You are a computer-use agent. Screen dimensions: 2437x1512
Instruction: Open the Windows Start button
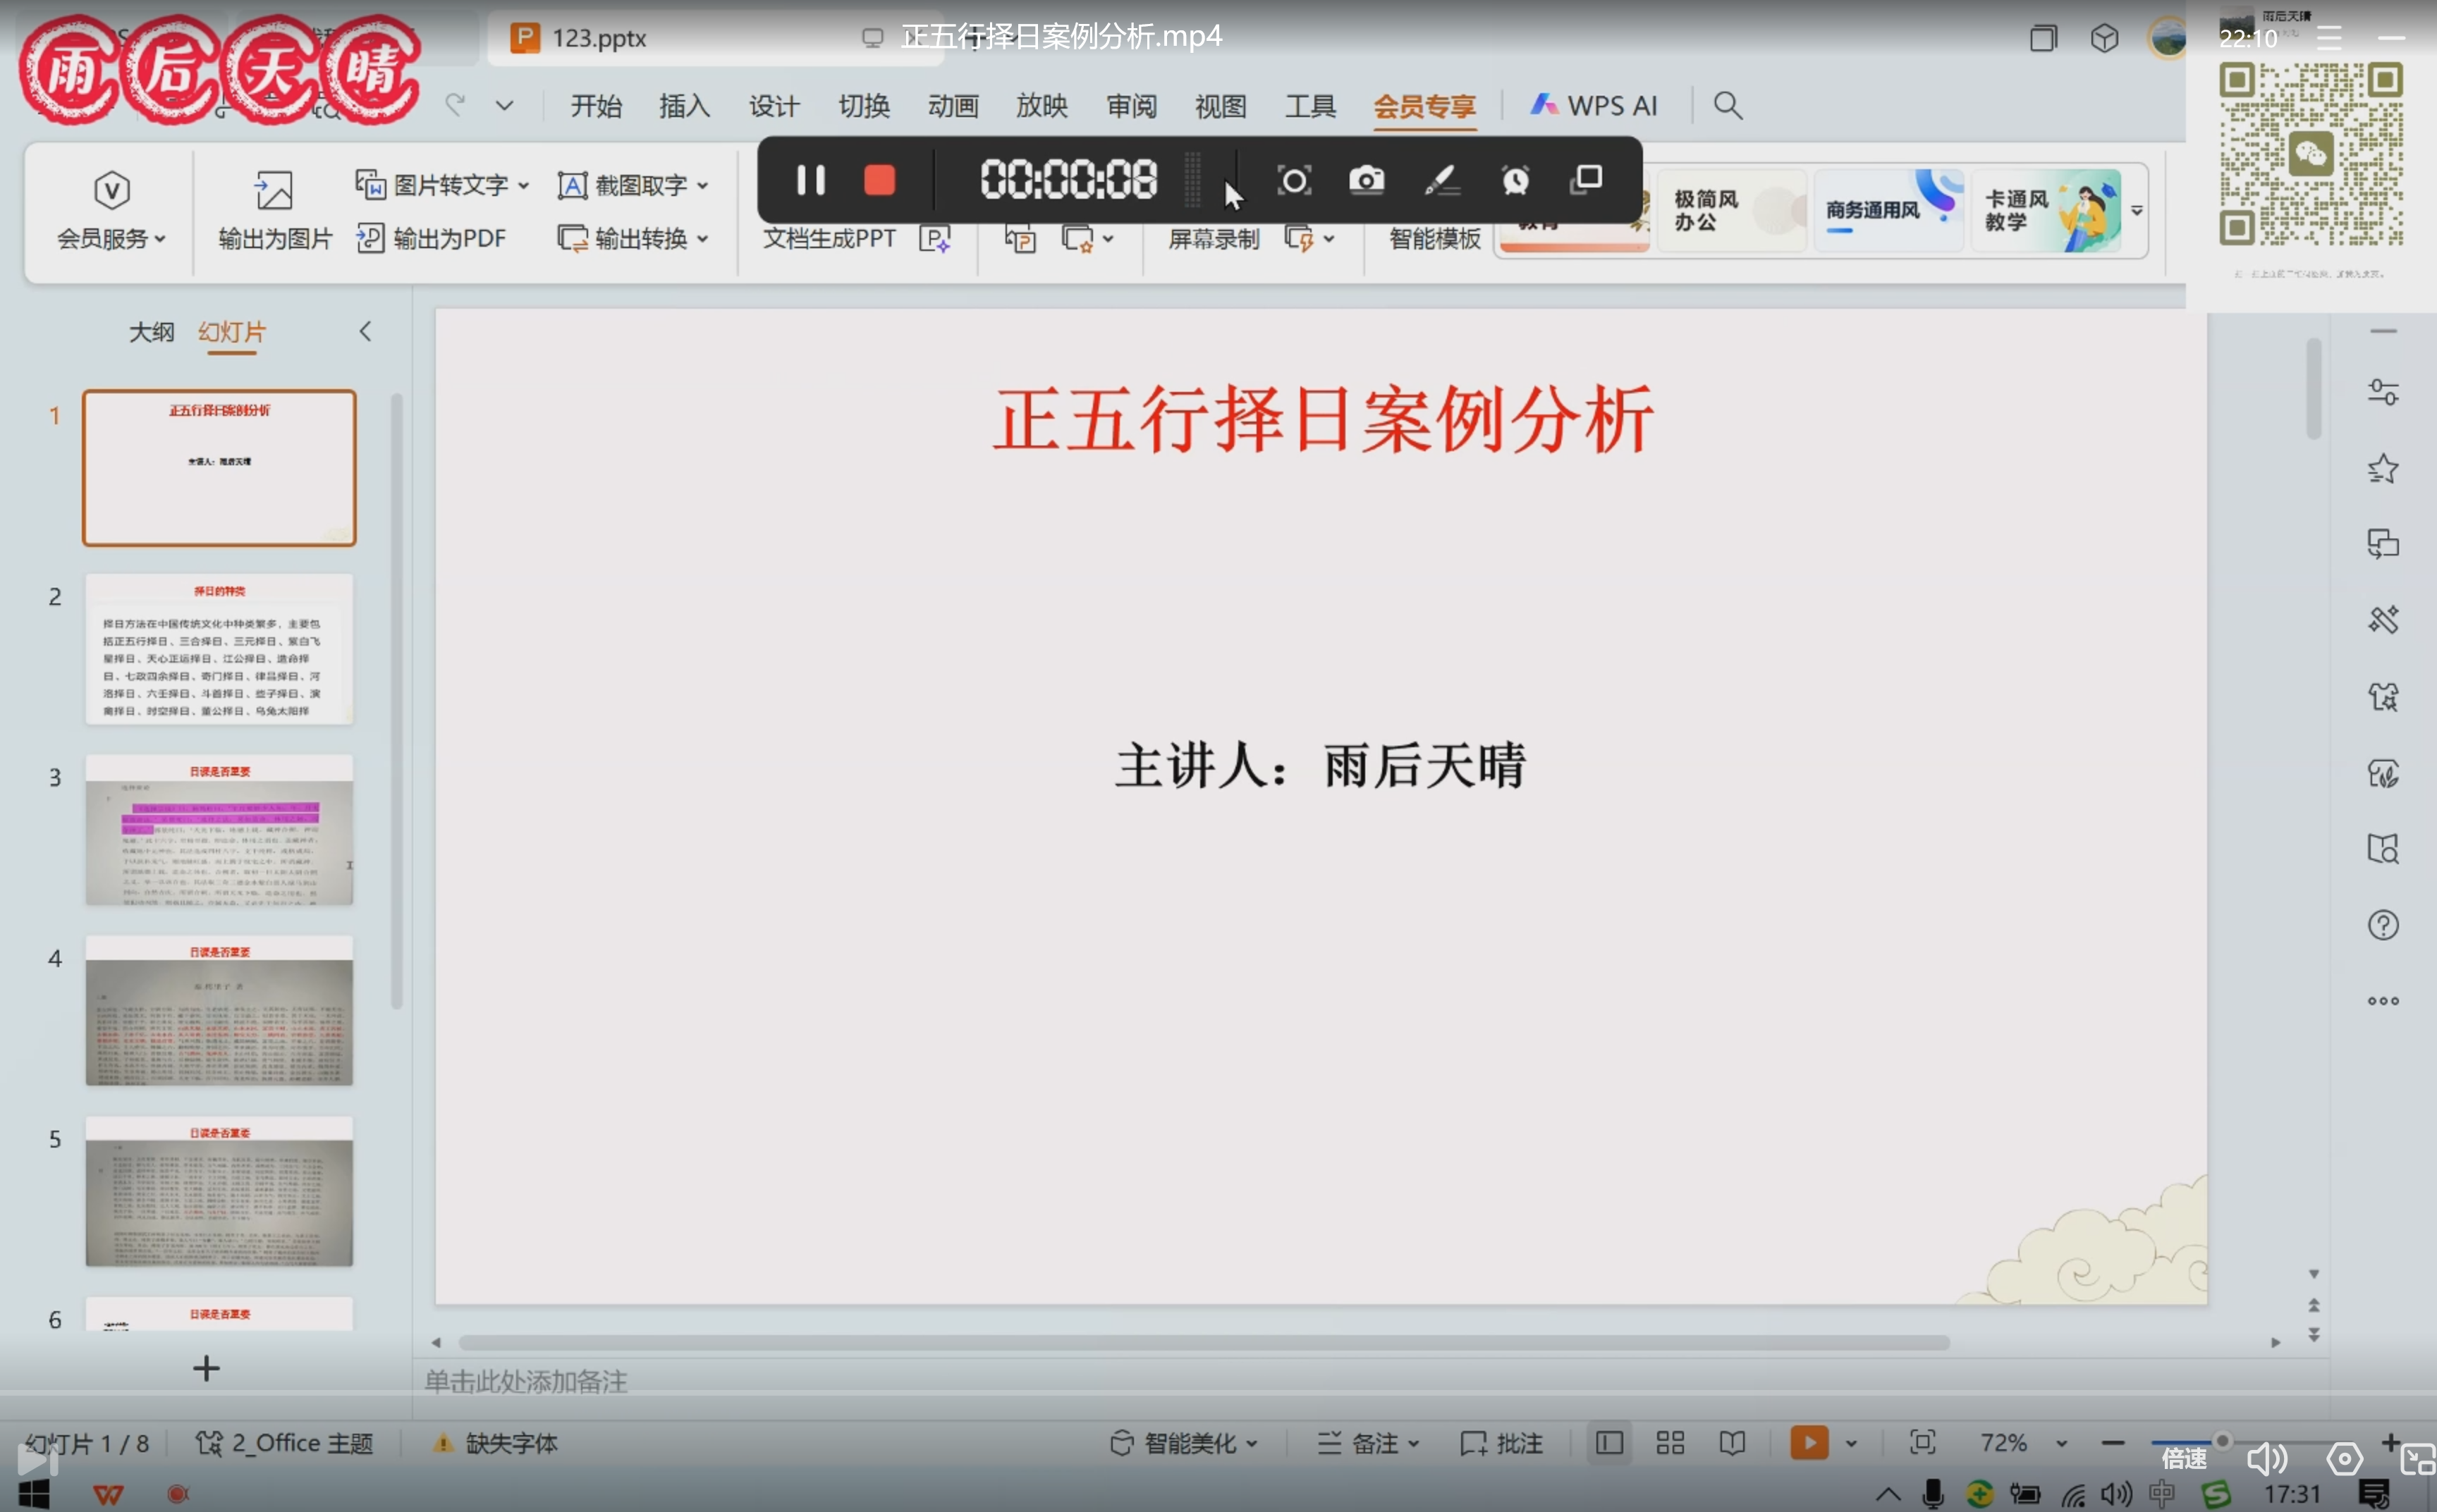pyautogui.click(x=33, y=1494)
